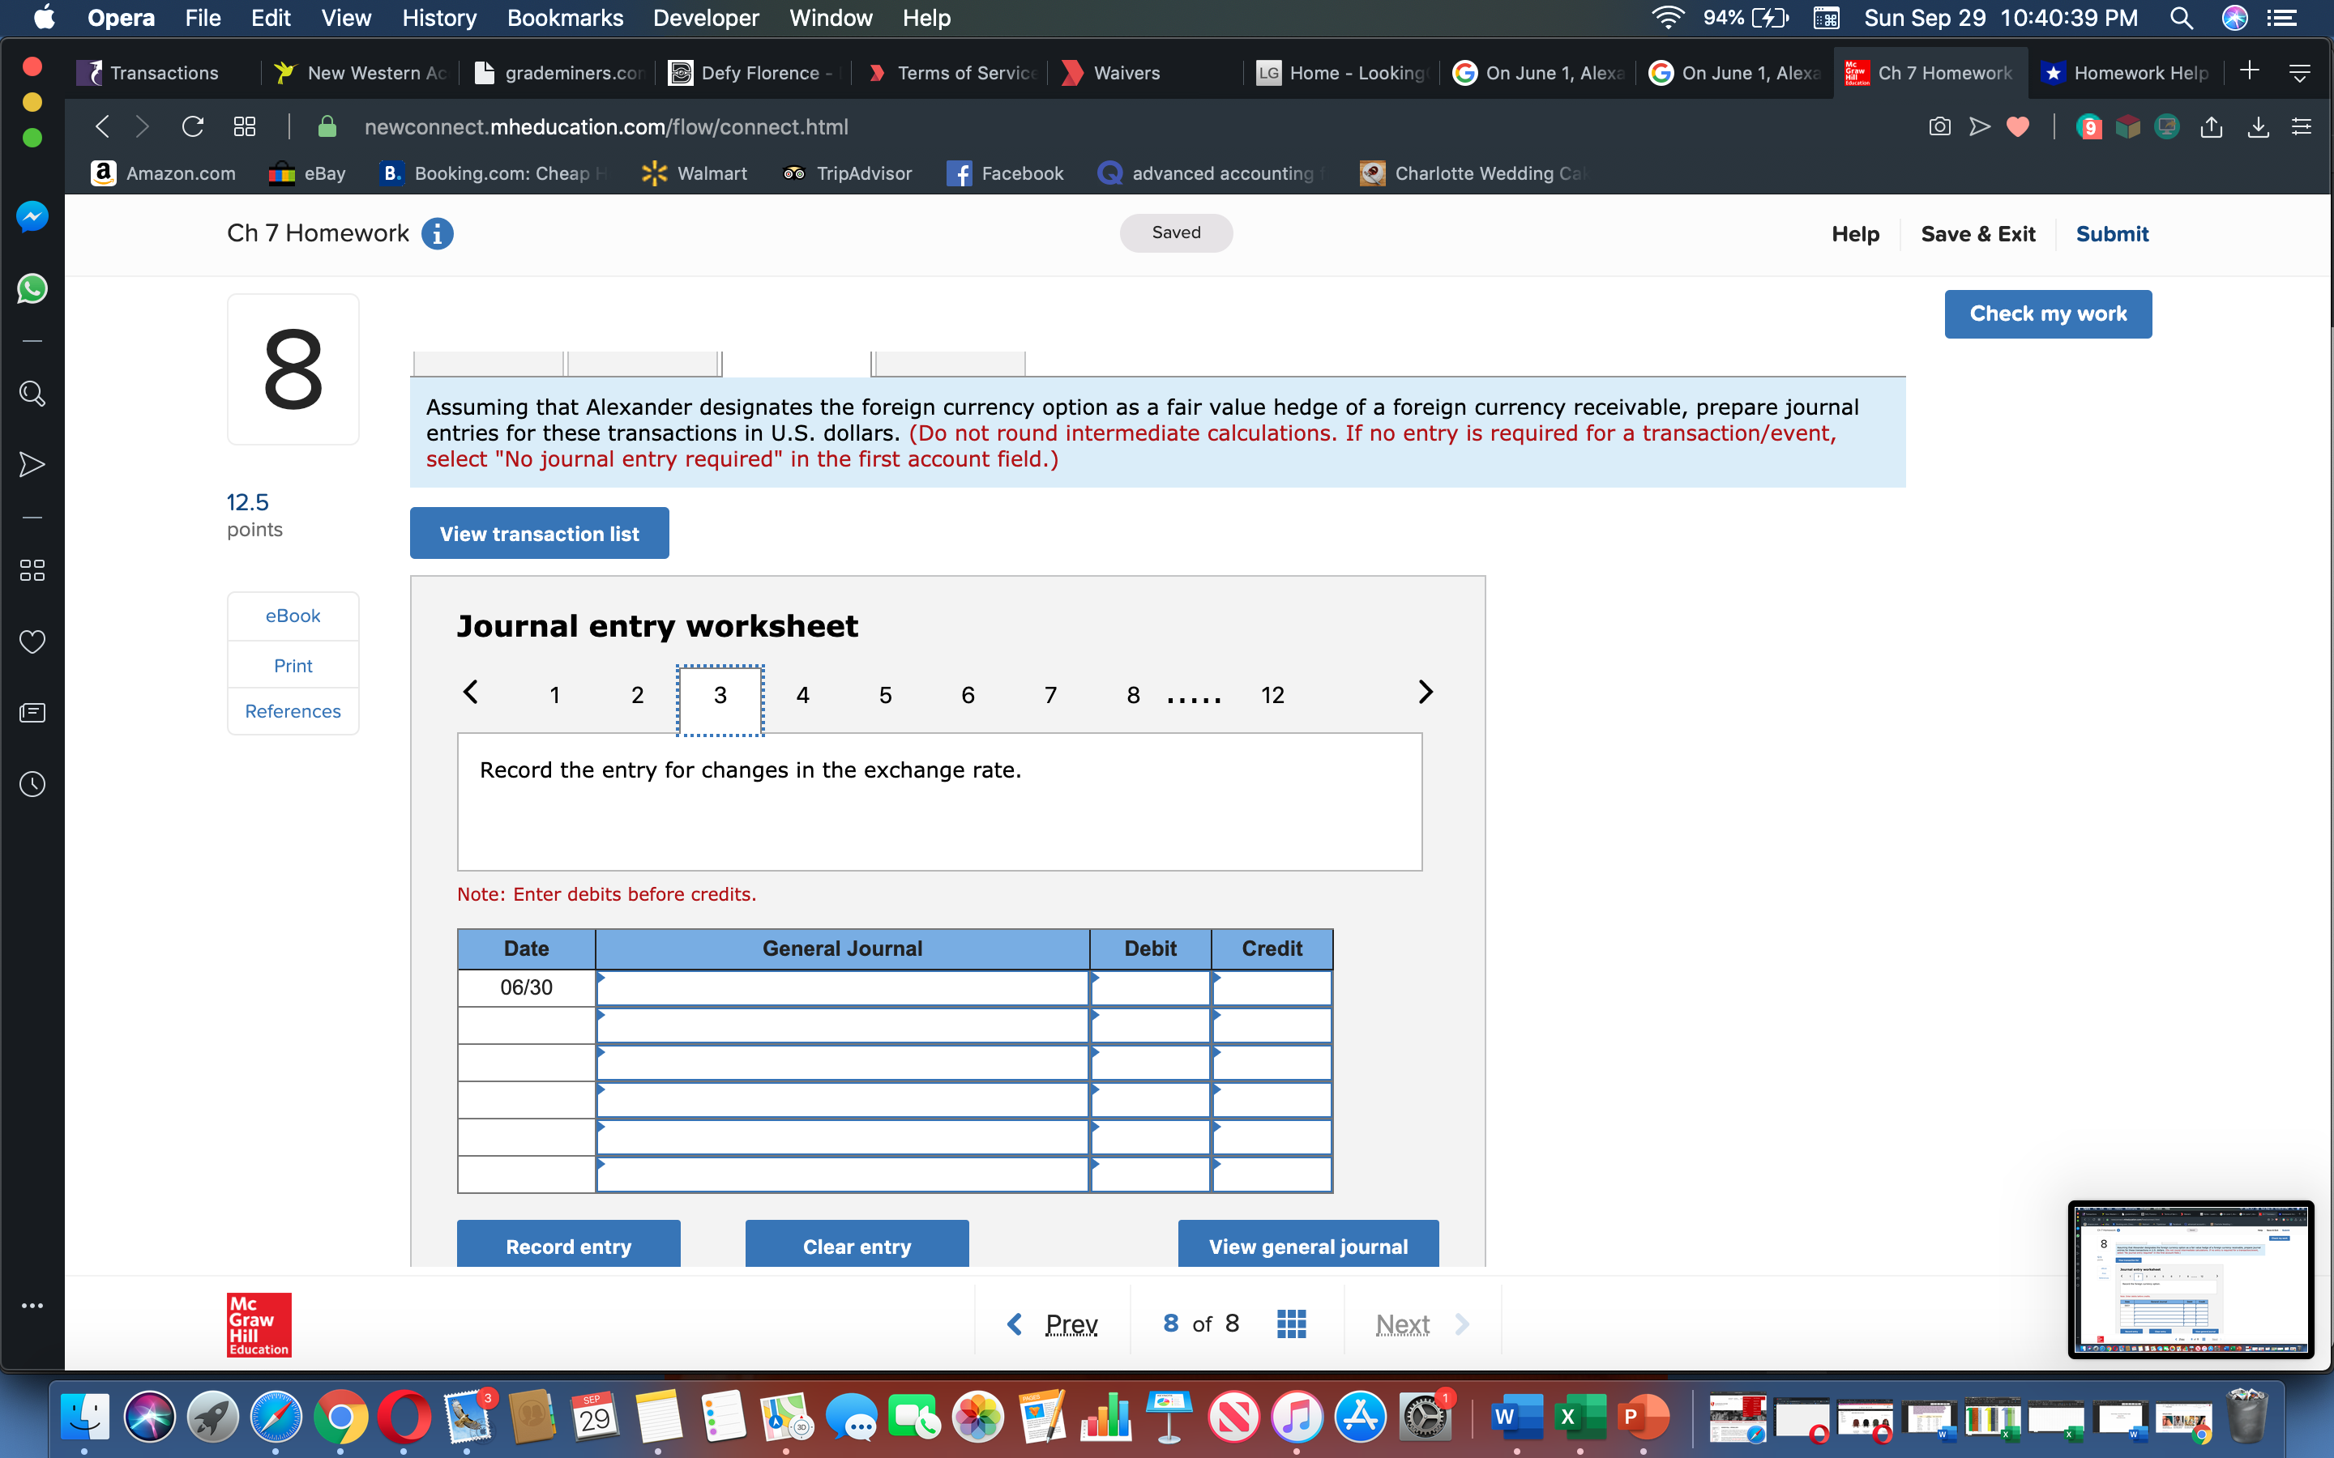The width and height of the screenshot is (2334, 1458).
Task: Click the right chevron to reveal more entries
Action: [1426, 692]
